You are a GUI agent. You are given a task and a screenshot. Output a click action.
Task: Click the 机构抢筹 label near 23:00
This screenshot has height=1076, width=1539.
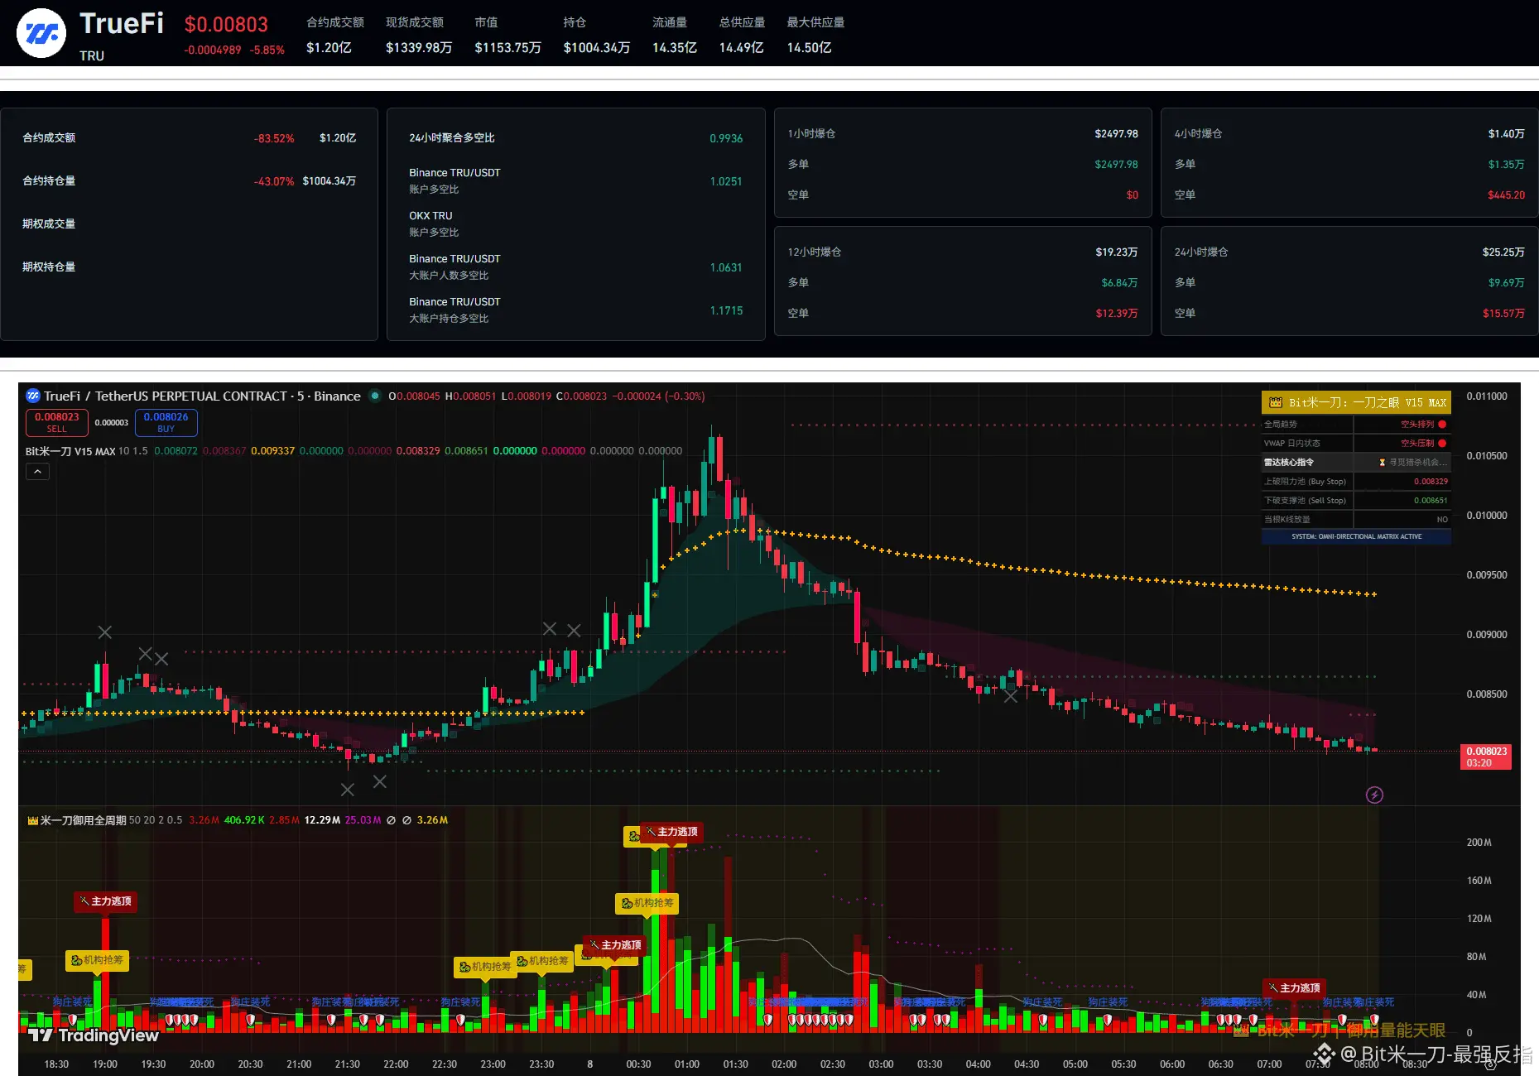[x=486, y=967]
